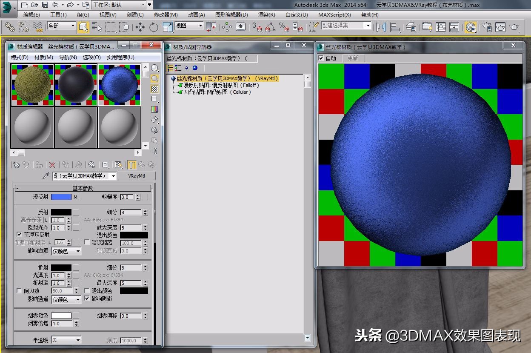Screen dimensions: 531x353
Task: Open the 渲染(R) menu
Action: point(267,15)
